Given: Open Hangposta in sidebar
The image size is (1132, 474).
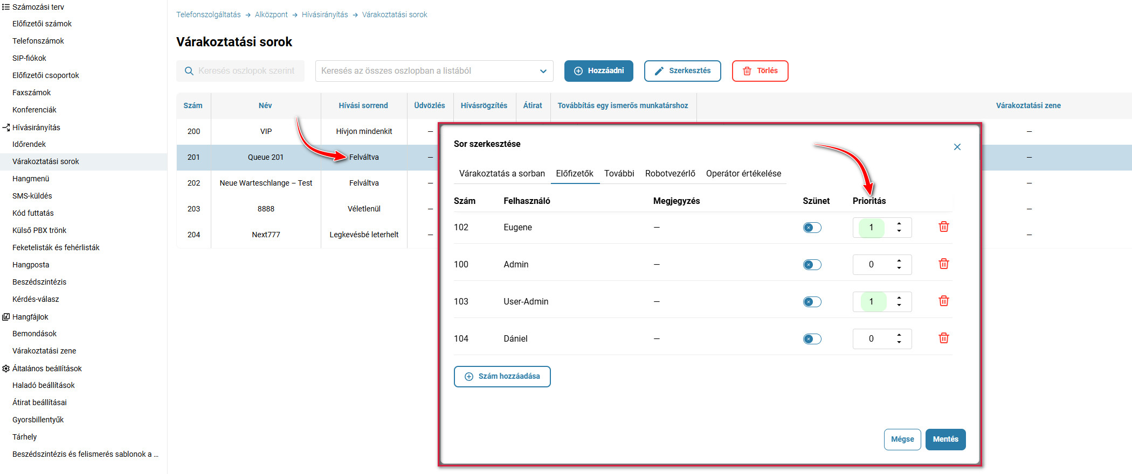Looking at the screenshot, I should (31, 265).
